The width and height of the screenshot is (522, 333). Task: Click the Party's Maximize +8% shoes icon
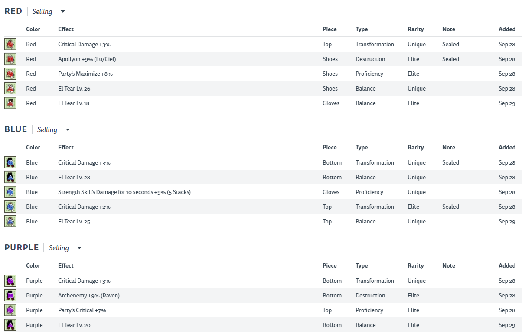click(x=10, y=74)
